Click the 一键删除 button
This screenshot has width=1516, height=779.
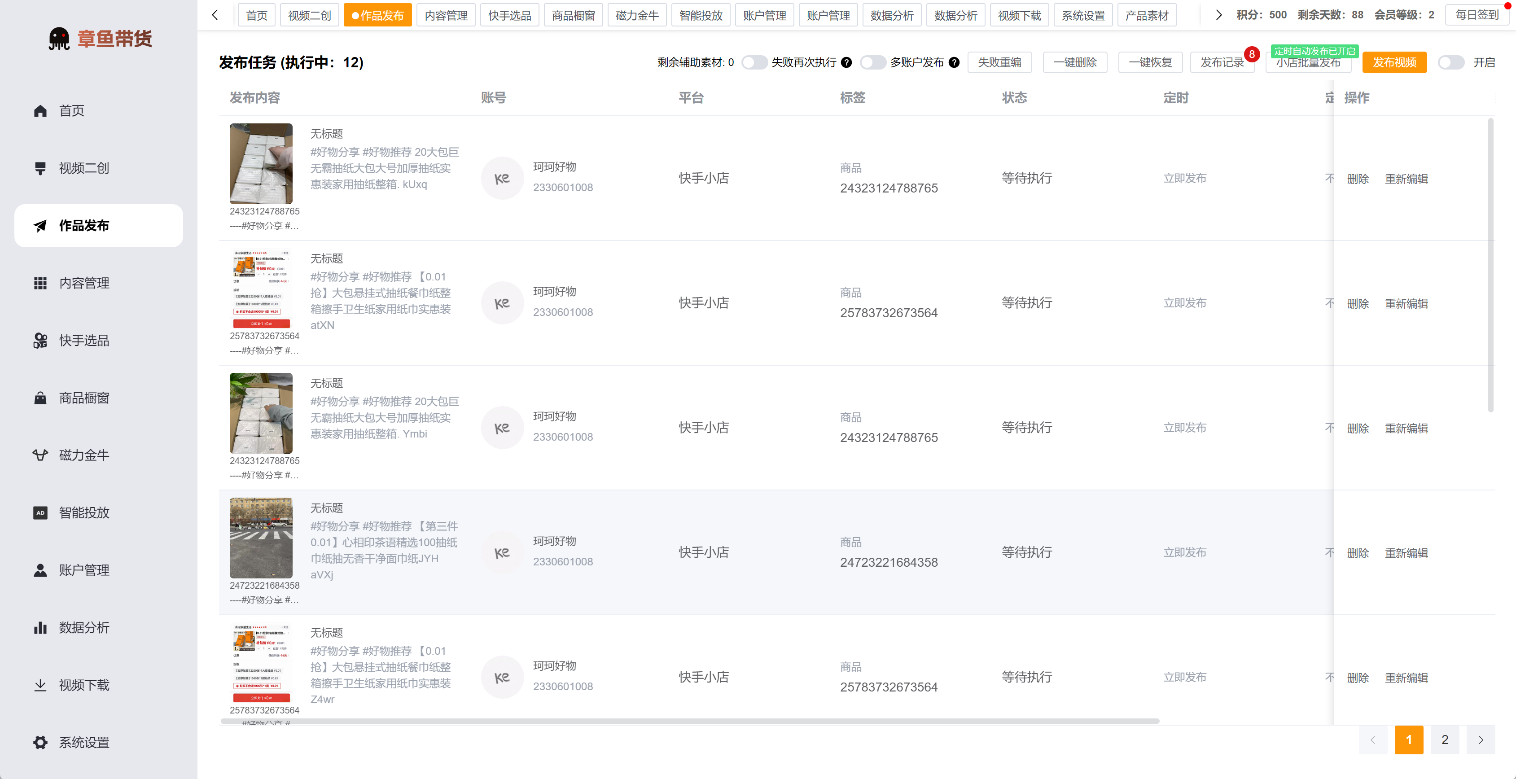pyautogui.click(x=1074, y=62)
